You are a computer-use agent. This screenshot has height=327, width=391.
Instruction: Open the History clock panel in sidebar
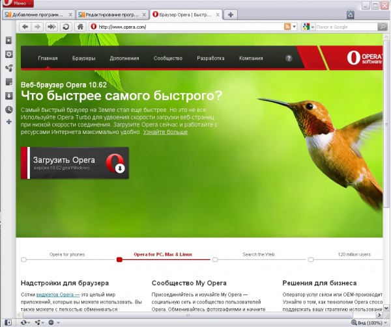point(8,109)
